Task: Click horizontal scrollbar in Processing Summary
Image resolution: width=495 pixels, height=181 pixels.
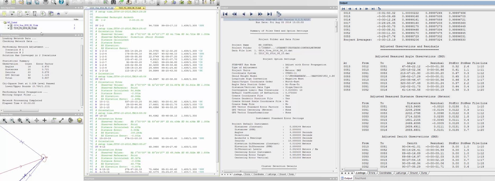Action: pos(21,110)
